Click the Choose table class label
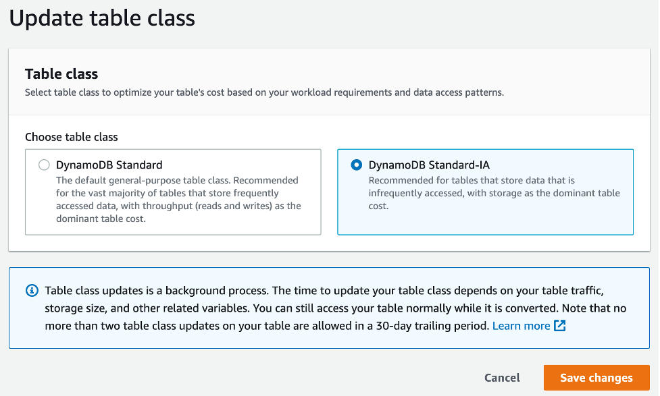Image resolution: width=660 pixels, height=396 pixels. [71, 137]
